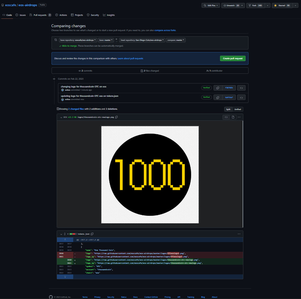Click the Learn about pull requests link
This screenshot has width=301, height=299.
point(130,59)
